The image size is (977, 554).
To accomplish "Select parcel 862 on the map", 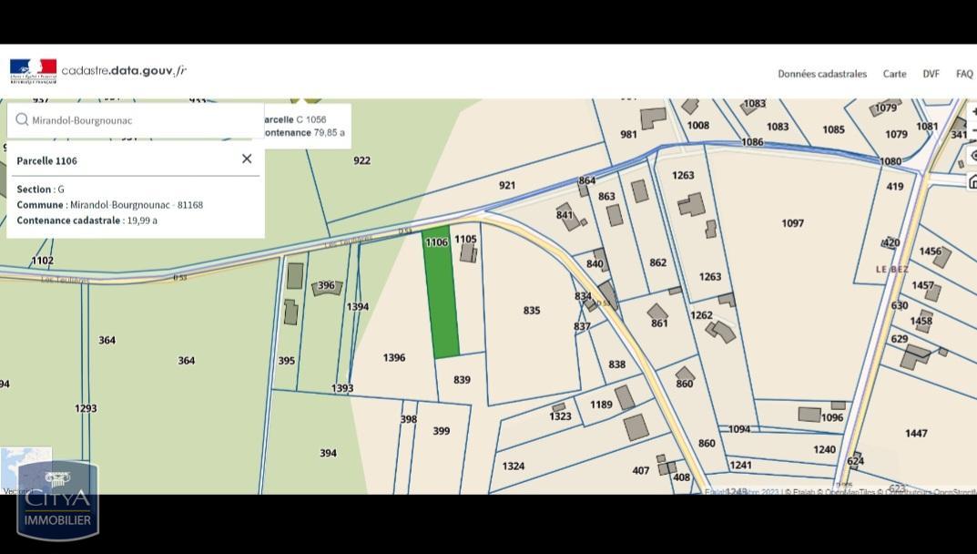I will [658, 262].
